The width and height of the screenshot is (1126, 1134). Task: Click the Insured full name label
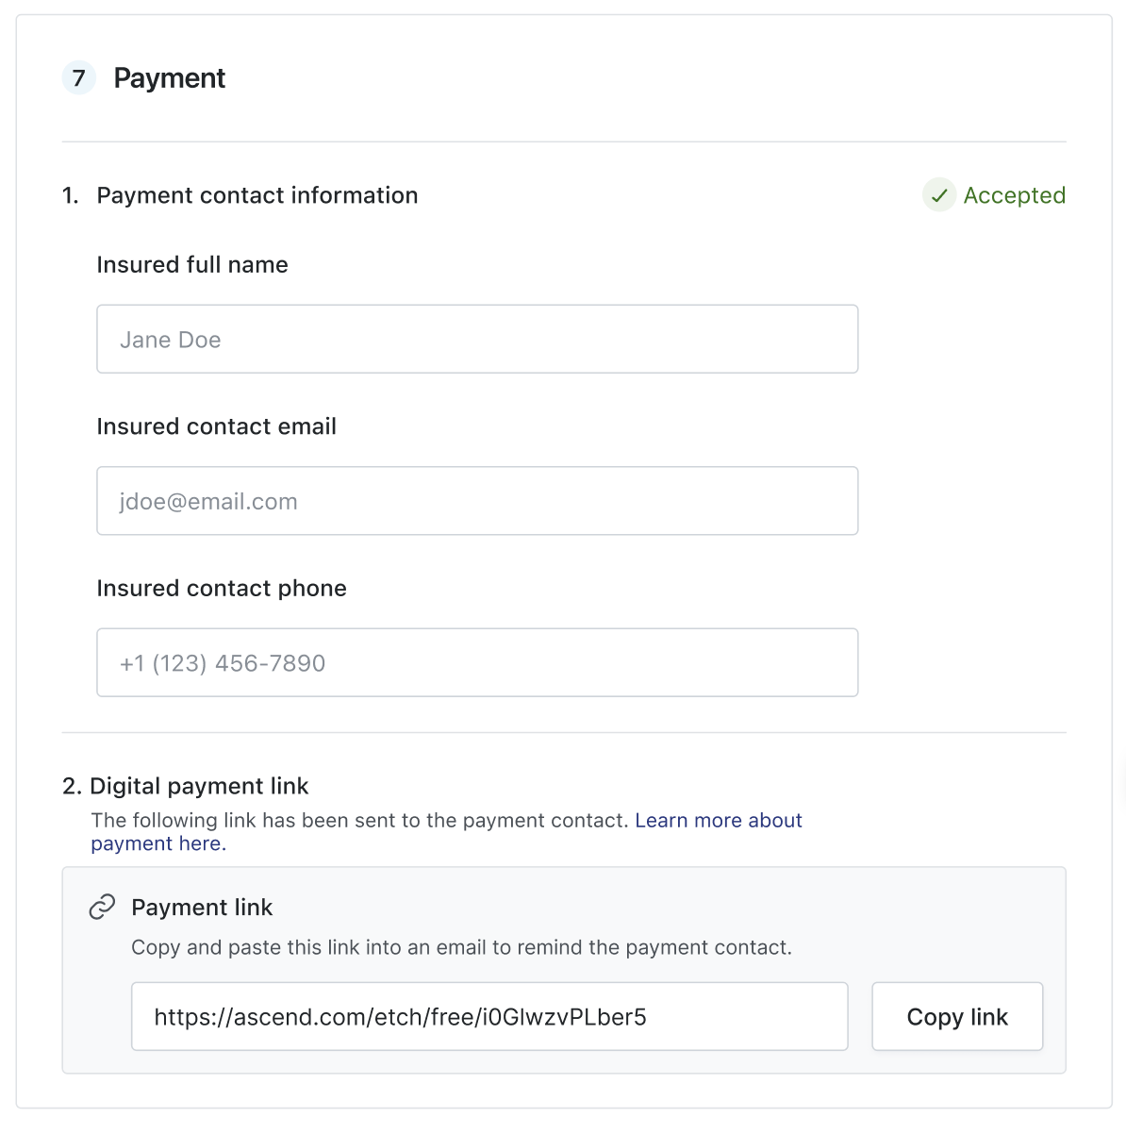[x=192, y=265]
